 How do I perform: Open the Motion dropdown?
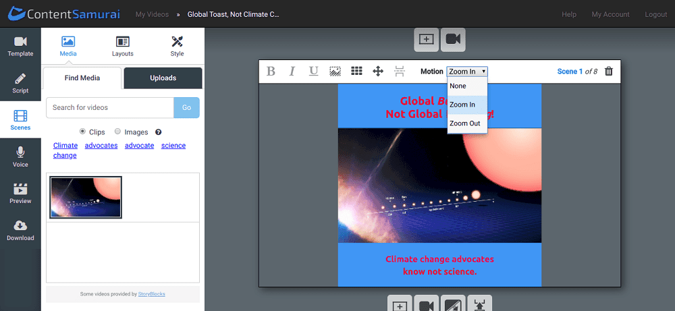click(467, 72)
